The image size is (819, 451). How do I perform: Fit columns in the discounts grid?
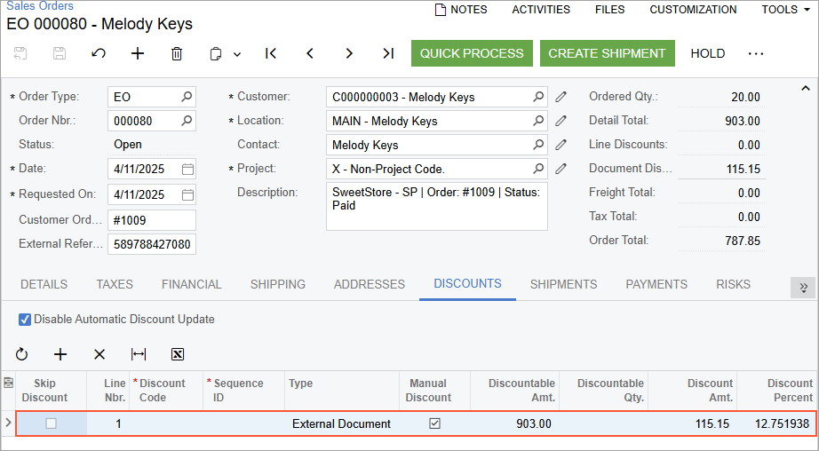point(139,354)
